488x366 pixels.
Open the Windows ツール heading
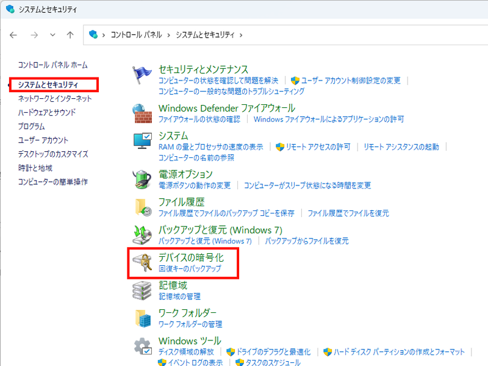(190, 341)
